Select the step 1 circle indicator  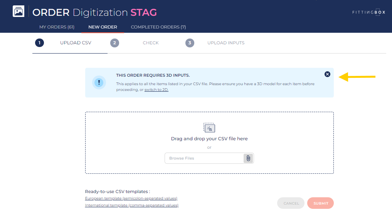[x=39, y=43]
